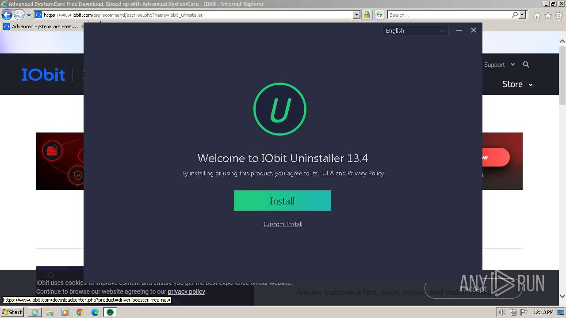Open the EULA link

coord(326,173)
